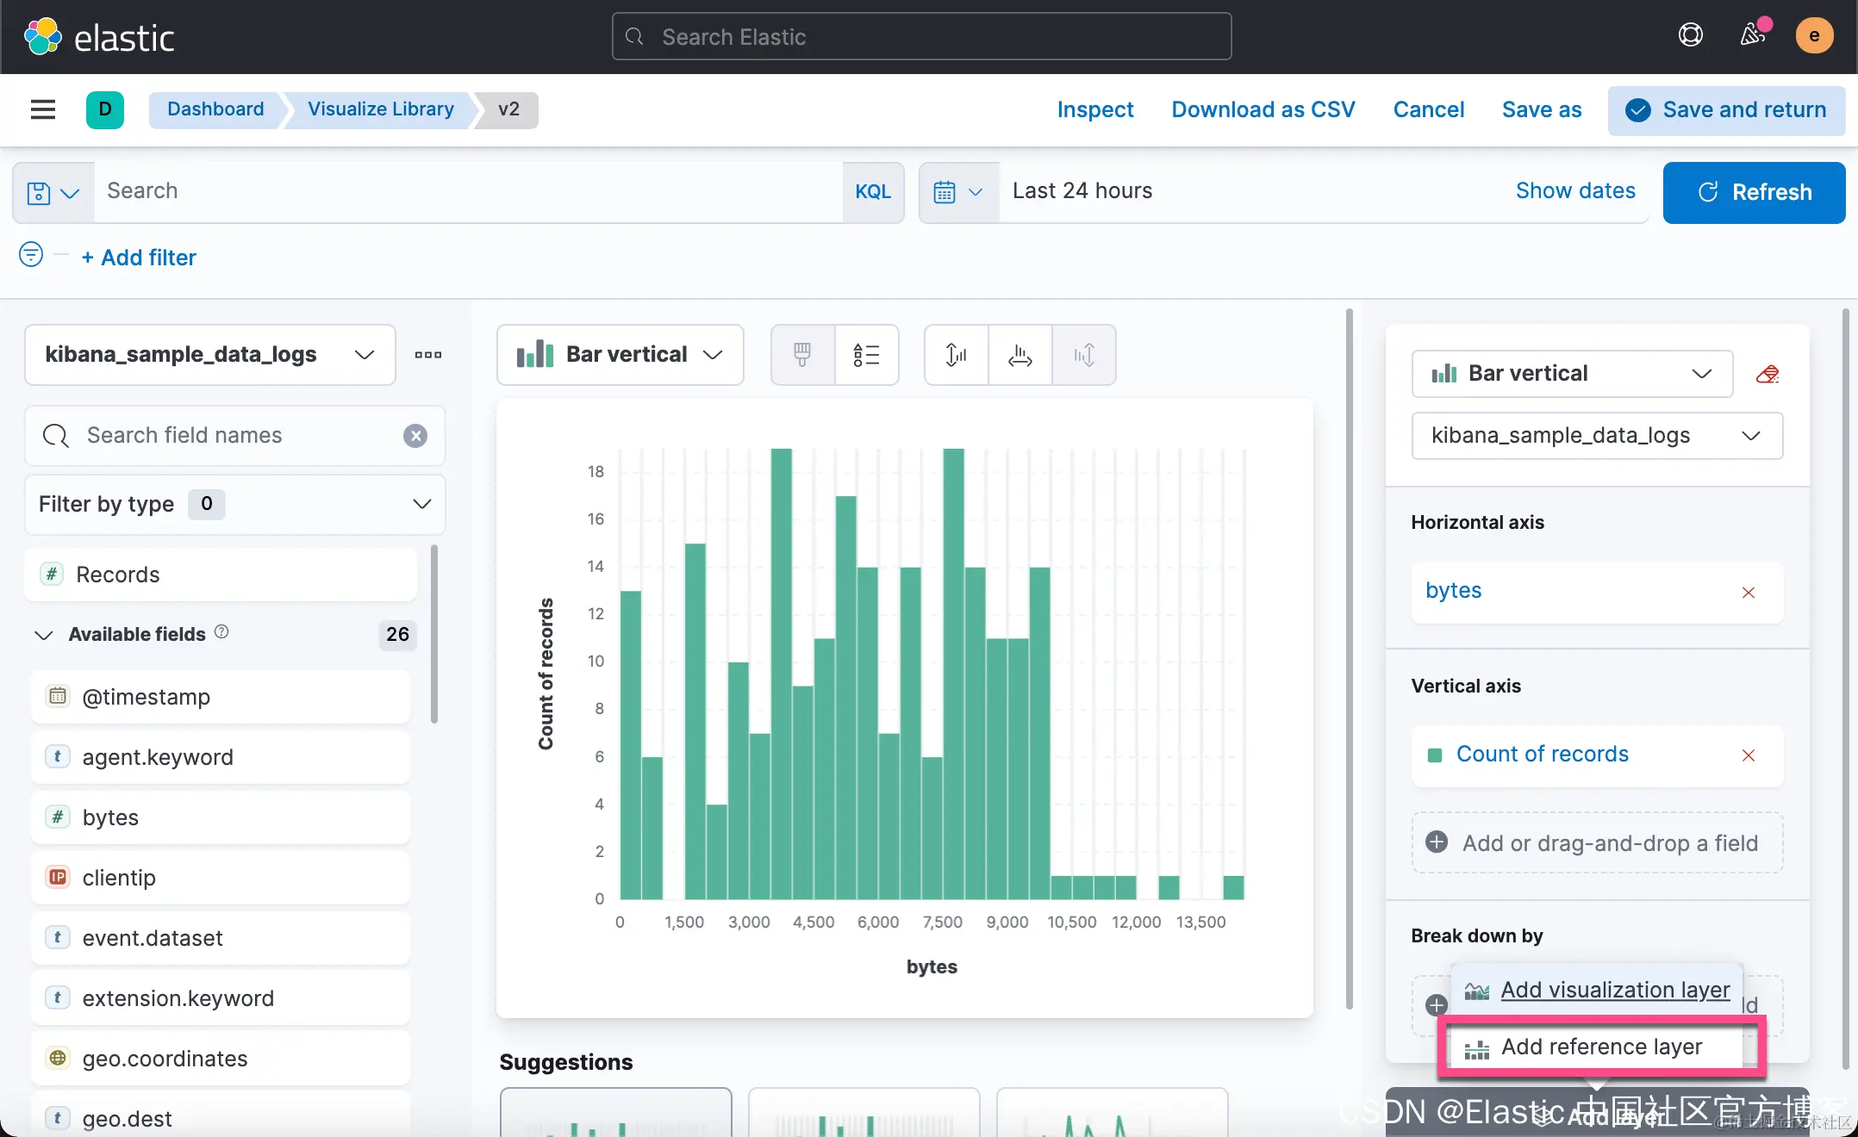Expand the Filter by type dropdown
Image resolution: width=1858 pixels, height=1137 pixels.
coord(234,504)
